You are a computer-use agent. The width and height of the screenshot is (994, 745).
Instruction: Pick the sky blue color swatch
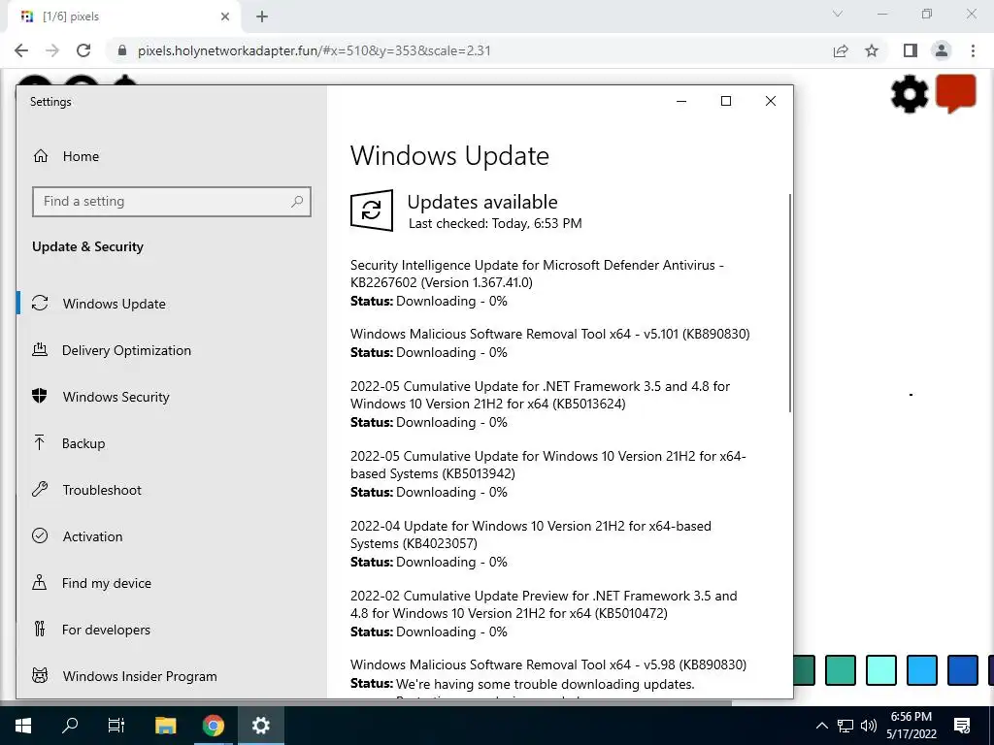click(921, 670)
